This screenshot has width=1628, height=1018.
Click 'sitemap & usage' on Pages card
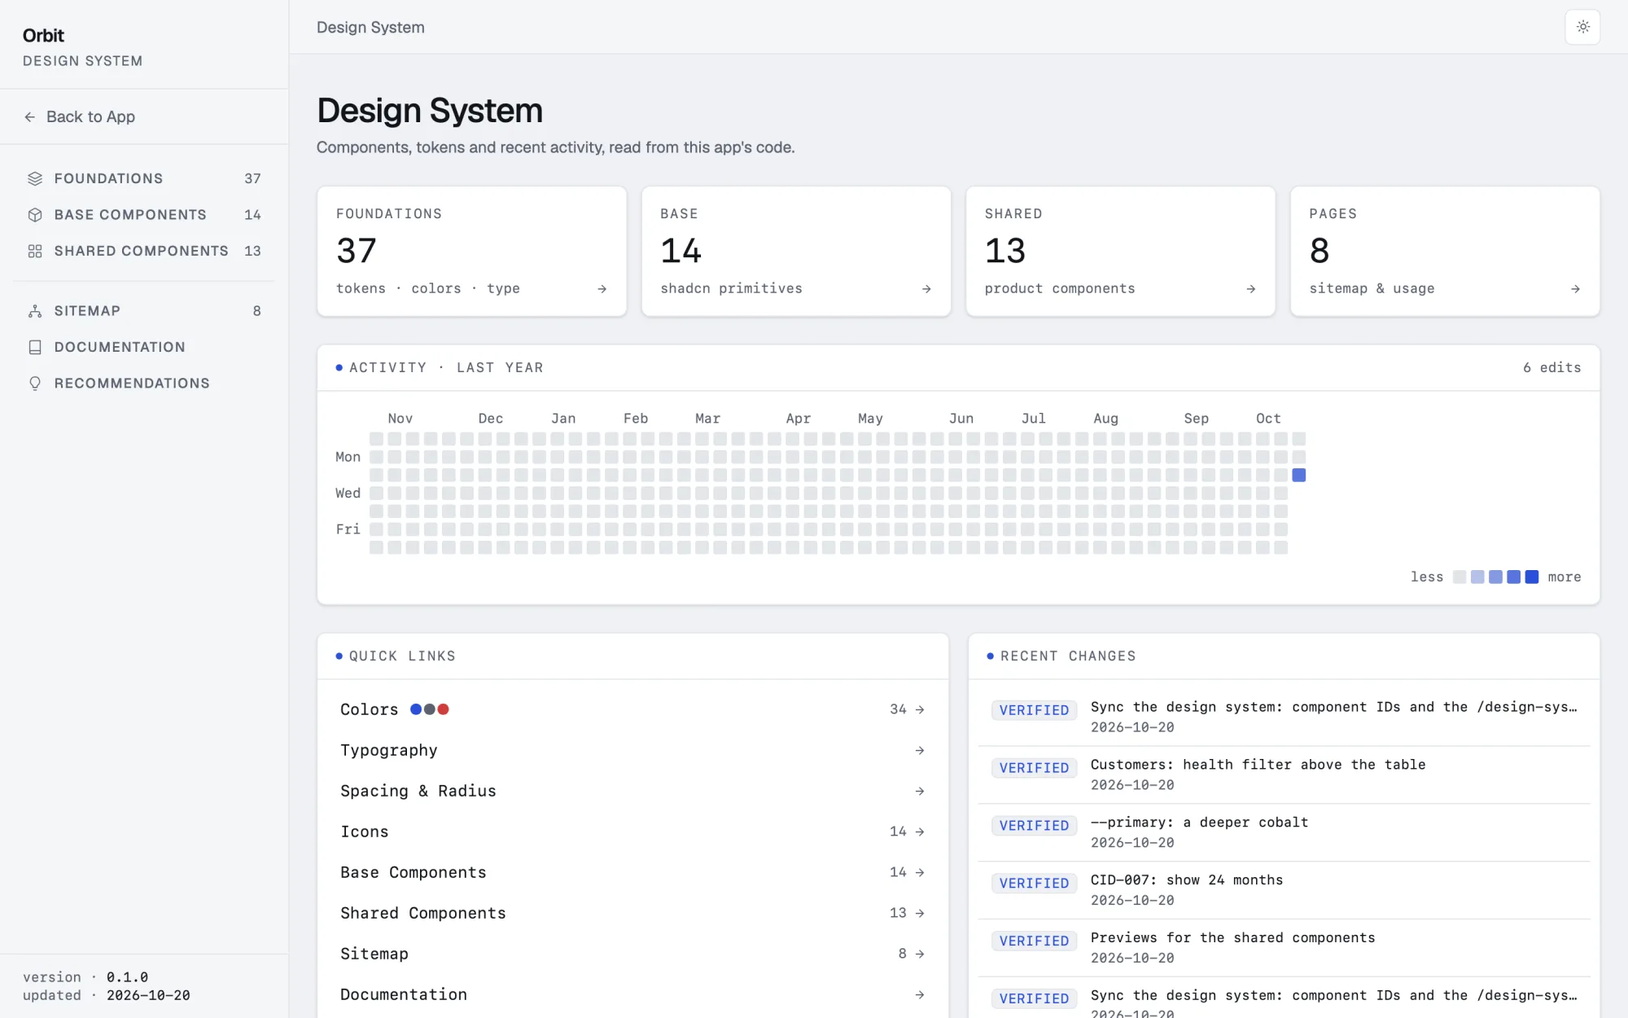click(x=1372, y=288)
